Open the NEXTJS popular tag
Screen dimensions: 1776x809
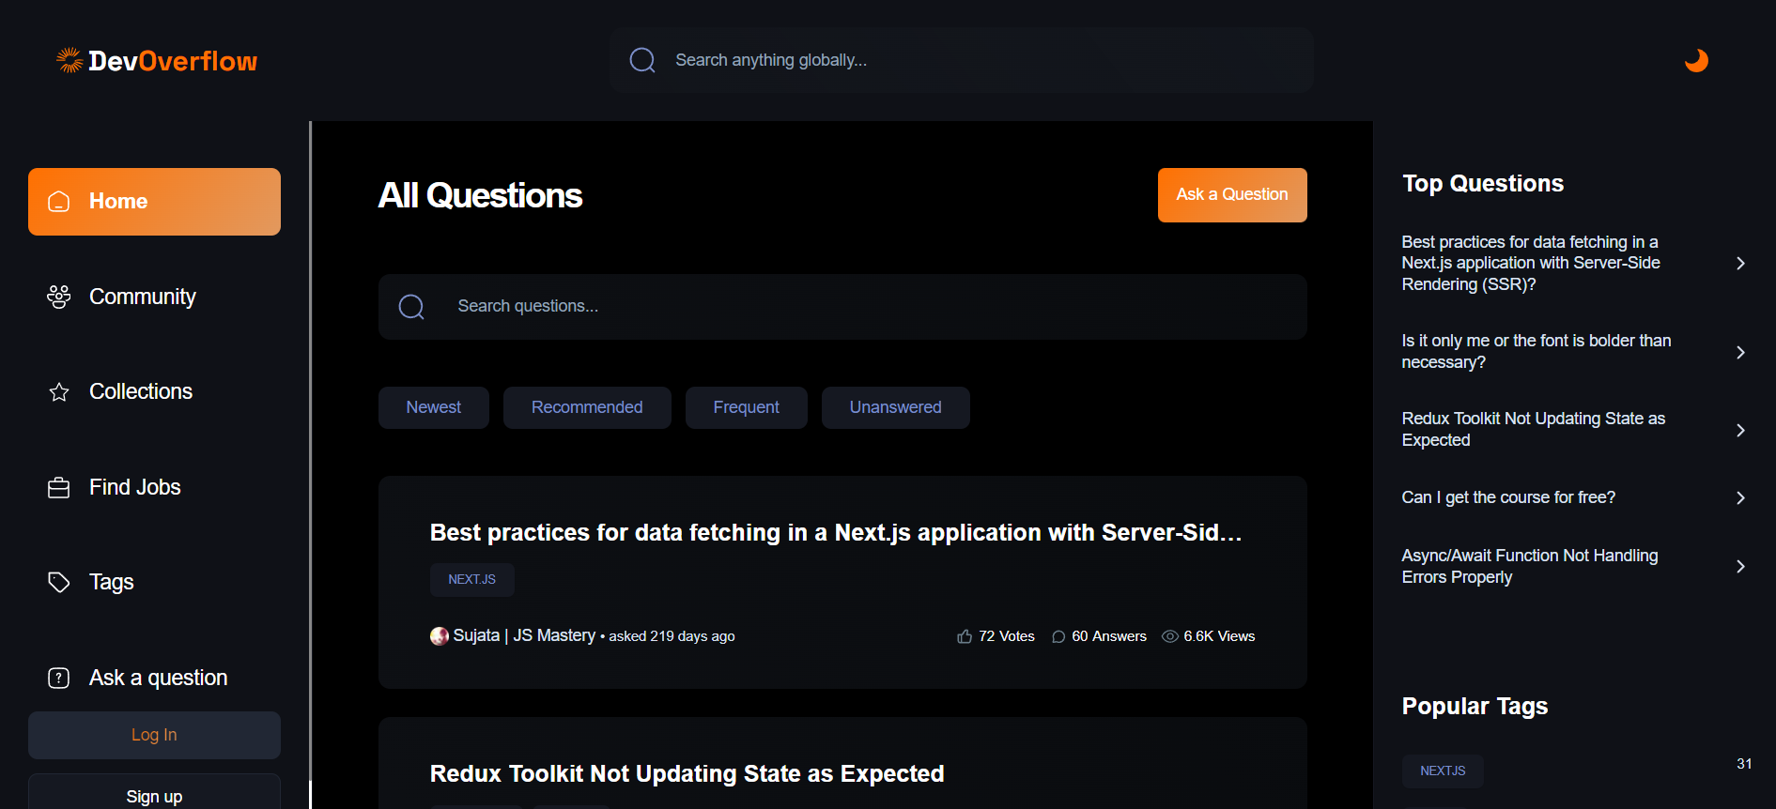(x=1442, y=771)
